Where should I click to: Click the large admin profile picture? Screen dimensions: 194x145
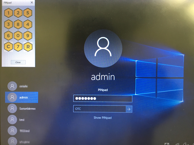(103, 48)
